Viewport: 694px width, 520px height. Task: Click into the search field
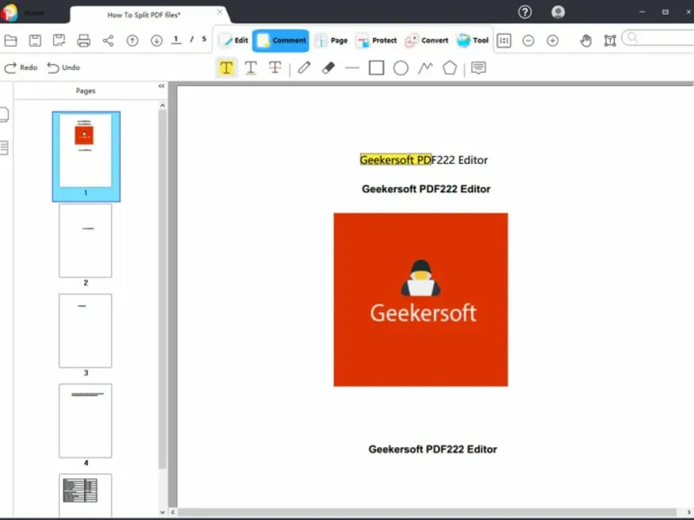[x=659, y=38]
